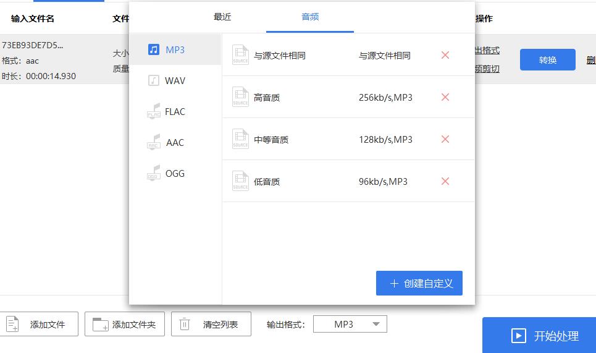Click the 创建自定义 button
The image size is (596, 353).
point(419,283)
